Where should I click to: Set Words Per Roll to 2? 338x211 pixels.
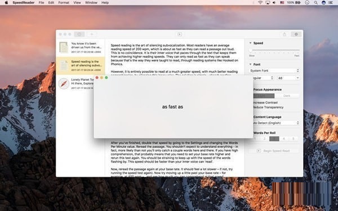coord(265,138)
